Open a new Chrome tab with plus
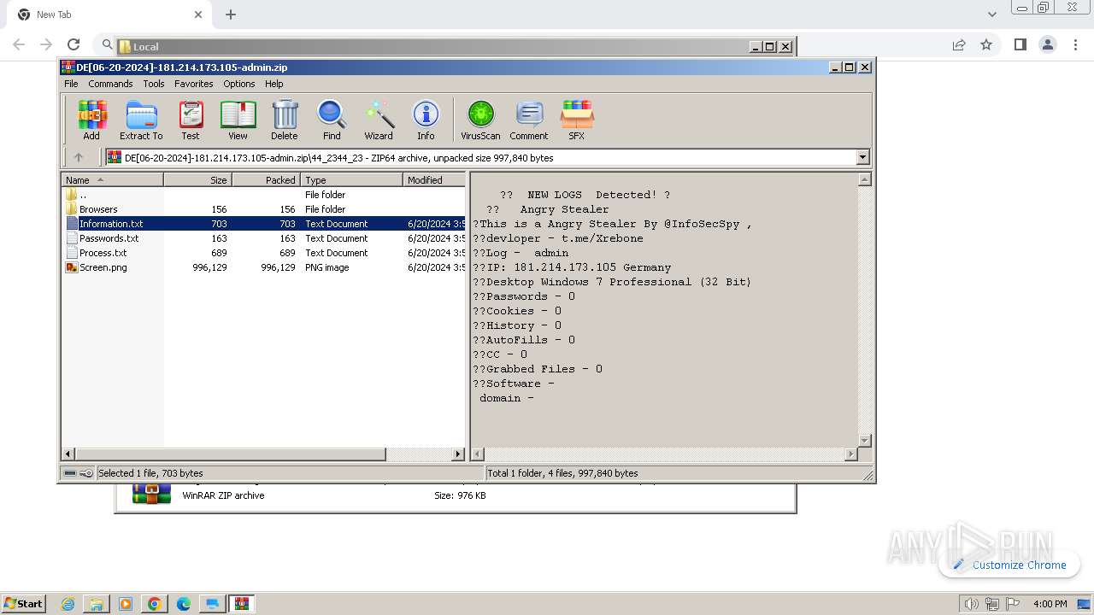Screen dimensions: 1094x615 pos(231,15)
